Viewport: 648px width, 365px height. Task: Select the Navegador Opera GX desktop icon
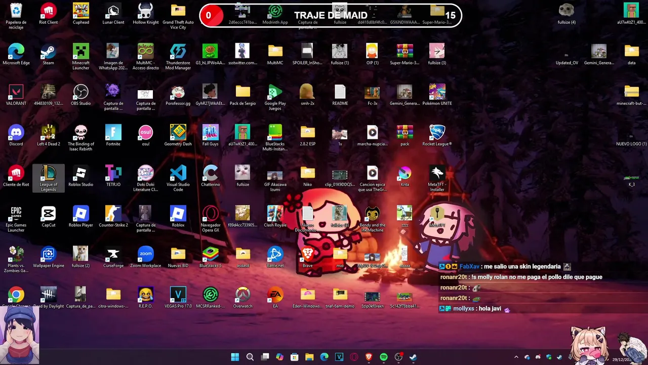tap(211, 219)
